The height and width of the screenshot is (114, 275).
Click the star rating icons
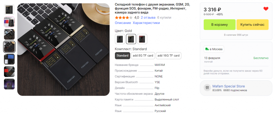tap(124, 17)
